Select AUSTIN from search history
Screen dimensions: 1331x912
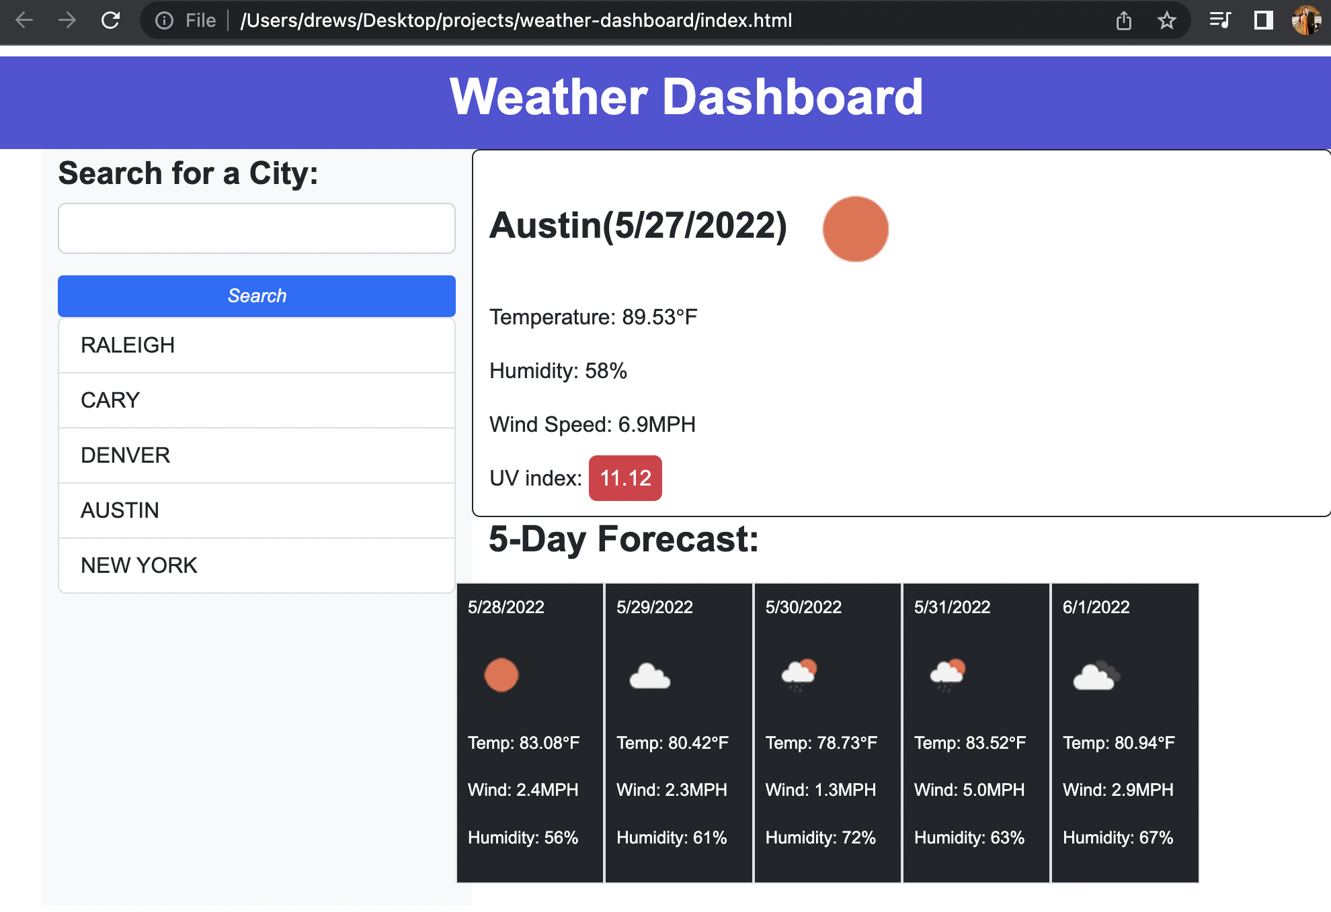[x=257, y=510]
